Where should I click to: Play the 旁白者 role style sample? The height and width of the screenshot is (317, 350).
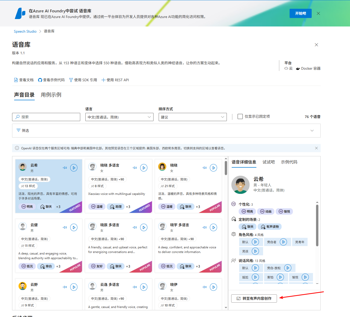283,242
